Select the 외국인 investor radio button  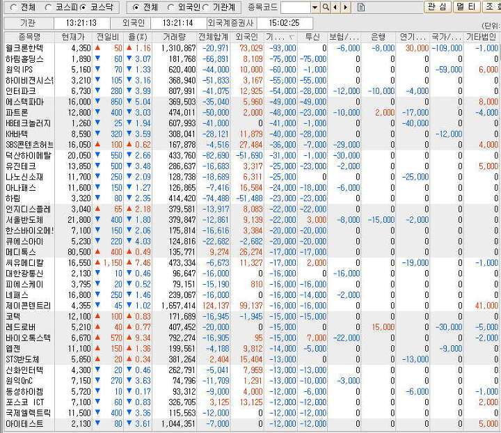click(x=171, y=7)
